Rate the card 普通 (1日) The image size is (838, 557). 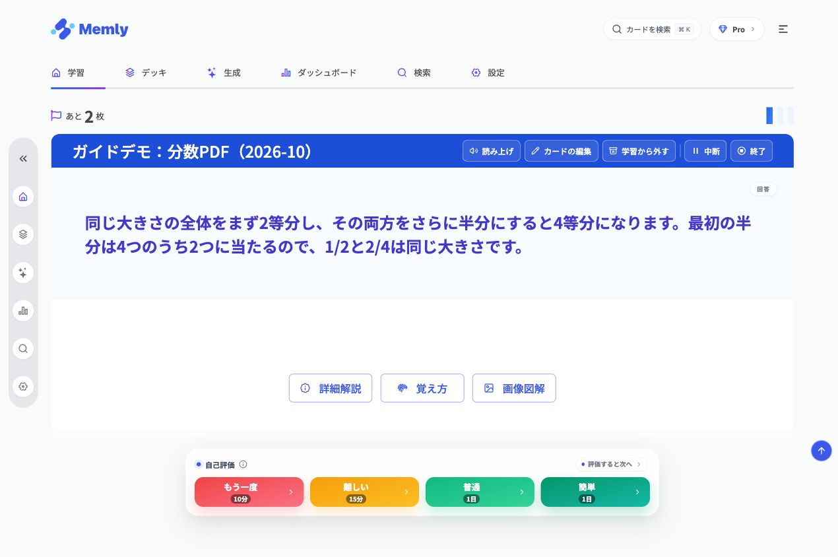(480, 492)
